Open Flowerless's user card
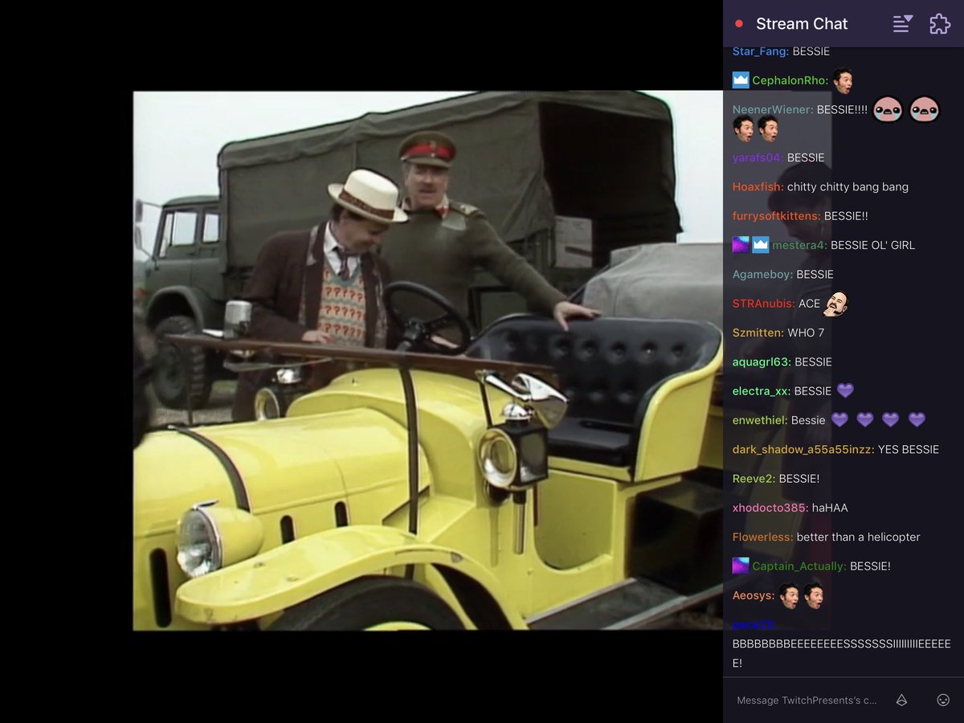The width and height of the screenshot is (964, 723). 762,537
